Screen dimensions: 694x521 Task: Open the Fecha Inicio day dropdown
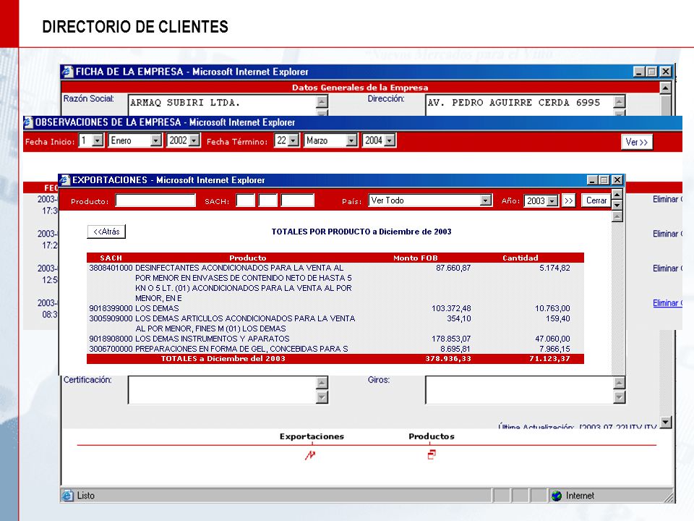[98, 141]
